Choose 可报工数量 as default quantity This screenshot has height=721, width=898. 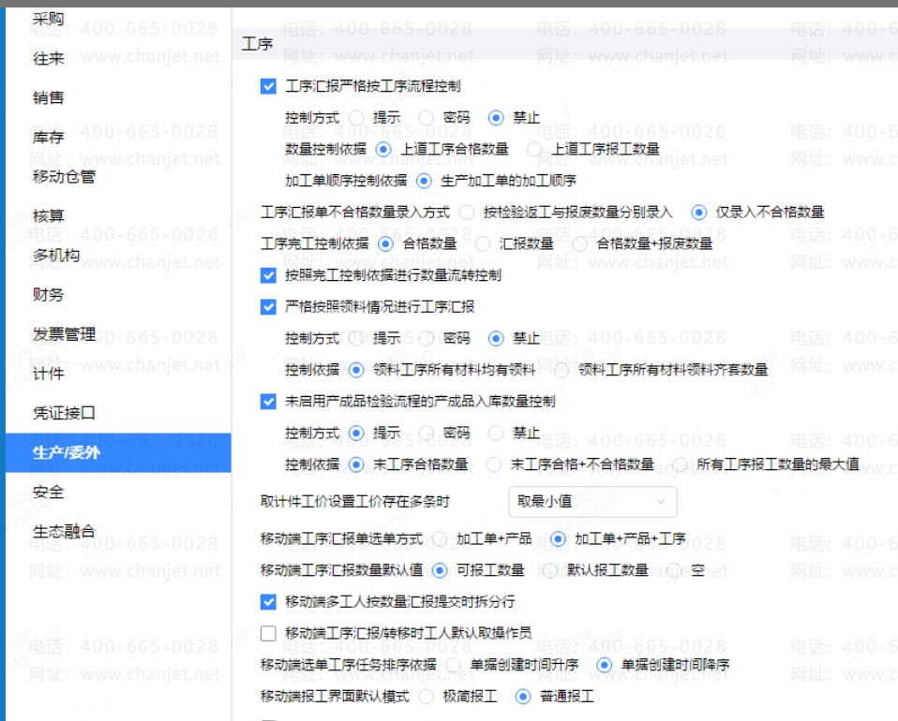click(440, 570)
